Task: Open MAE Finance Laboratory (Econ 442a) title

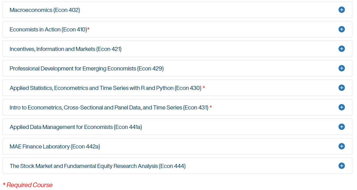Action: (55, 146)
